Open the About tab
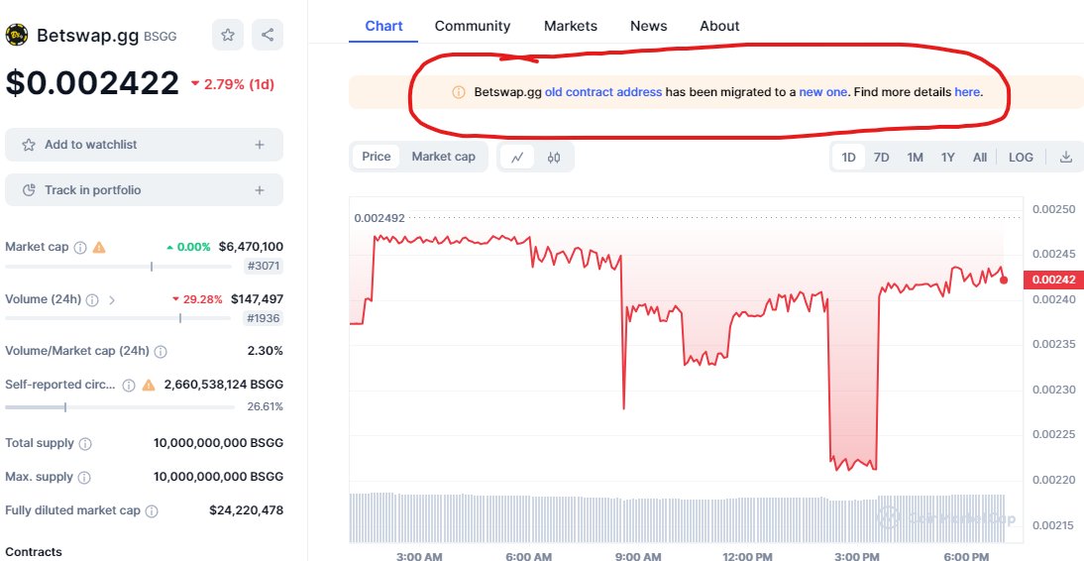This screenshot has height=561, width=1084. tap(719, 27)
